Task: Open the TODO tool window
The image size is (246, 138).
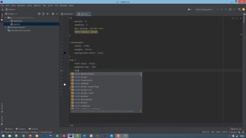Action: coord(8,129)
